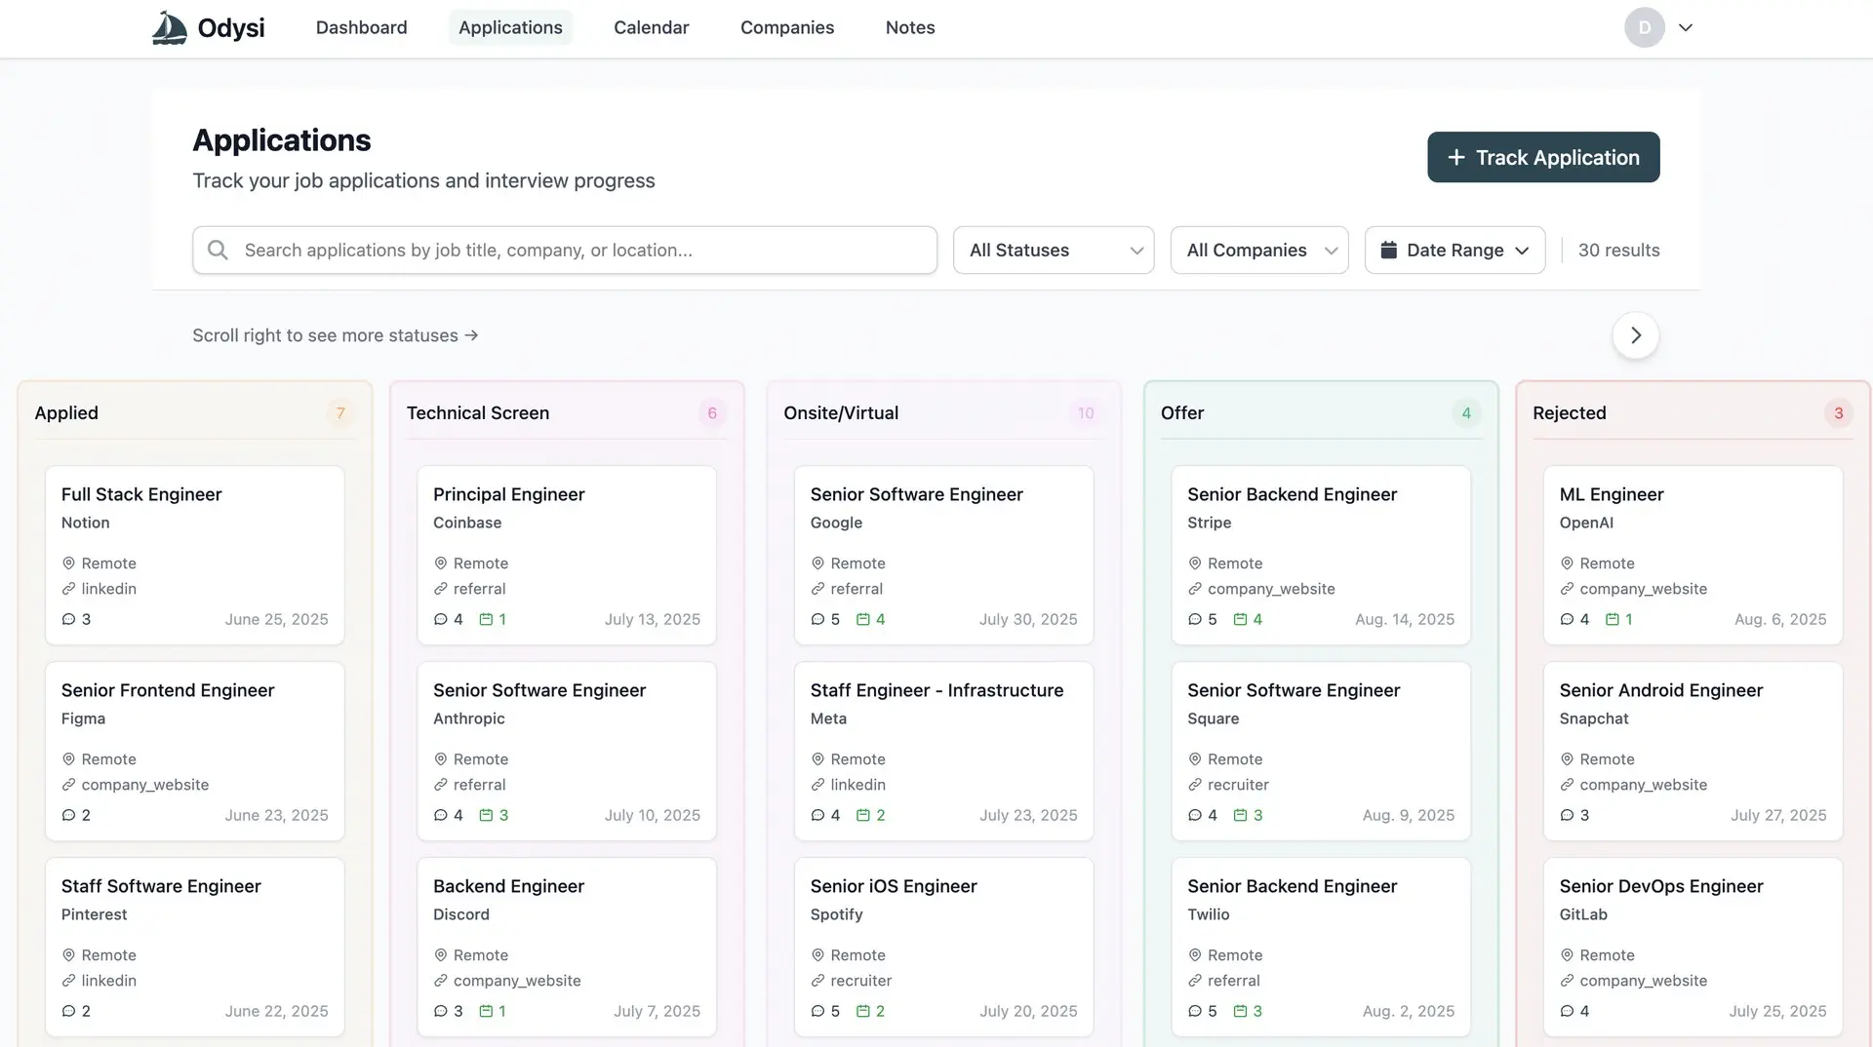Open the Senior Frontend Engineer Figma card

click(x=195, y=752)
